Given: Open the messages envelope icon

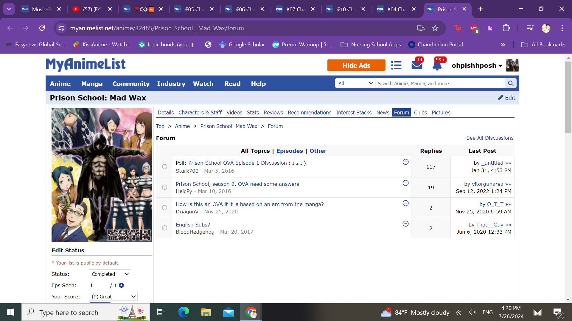Looking at the screenshot, I should coord(417,65).
